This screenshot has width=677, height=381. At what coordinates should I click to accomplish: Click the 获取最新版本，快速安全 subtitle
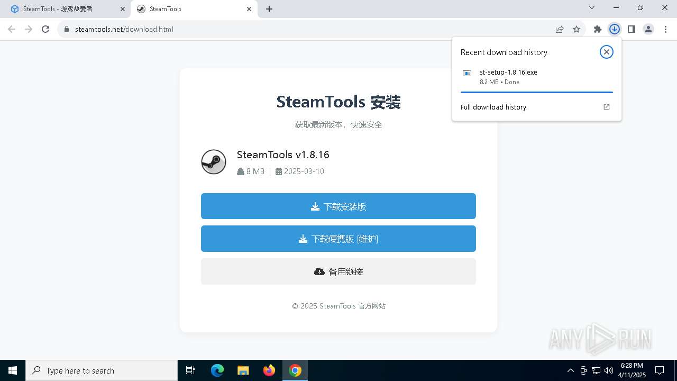click(338, 125)
